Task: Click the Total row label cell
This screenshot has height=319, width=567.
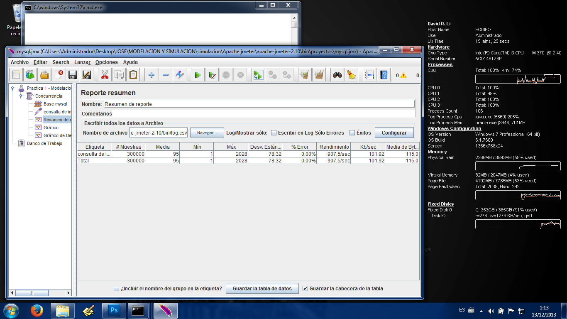Action: tap(94, 160)
